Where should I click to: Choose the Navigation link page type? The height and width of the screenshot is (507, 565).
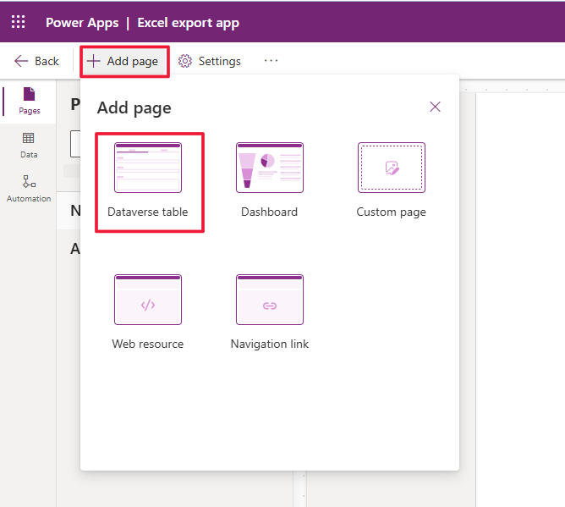tap(270, 312)
